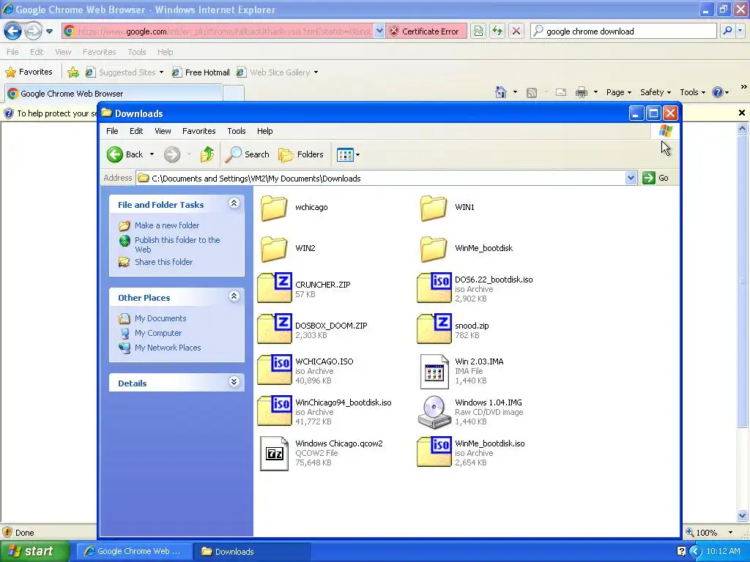750x562 pixels.
Task: Select the DOS6.22_bootdisk.iso icon
Action: tap(434, 287)
